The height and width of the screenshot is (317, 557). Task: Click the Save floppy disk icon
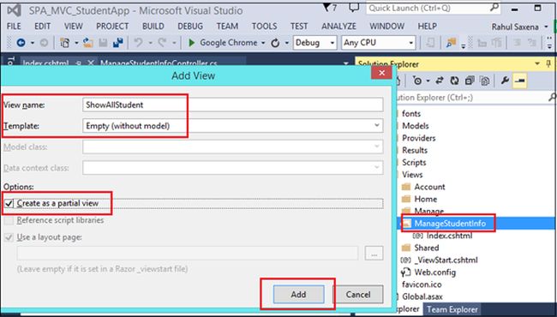[103, 43]
